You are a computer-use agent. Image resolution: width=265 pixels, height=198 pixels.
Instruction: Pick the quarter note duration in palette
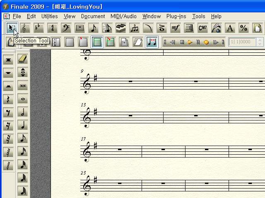coord(23,125)
